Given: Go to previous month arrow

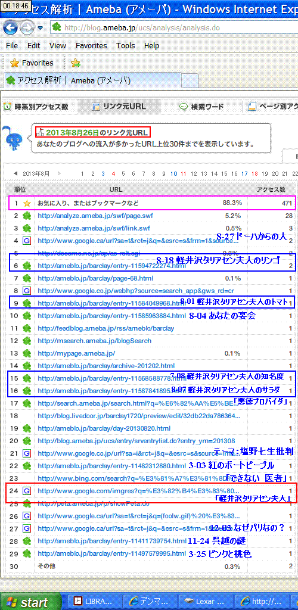Looking at the screenshot, I should click(15, 174).
